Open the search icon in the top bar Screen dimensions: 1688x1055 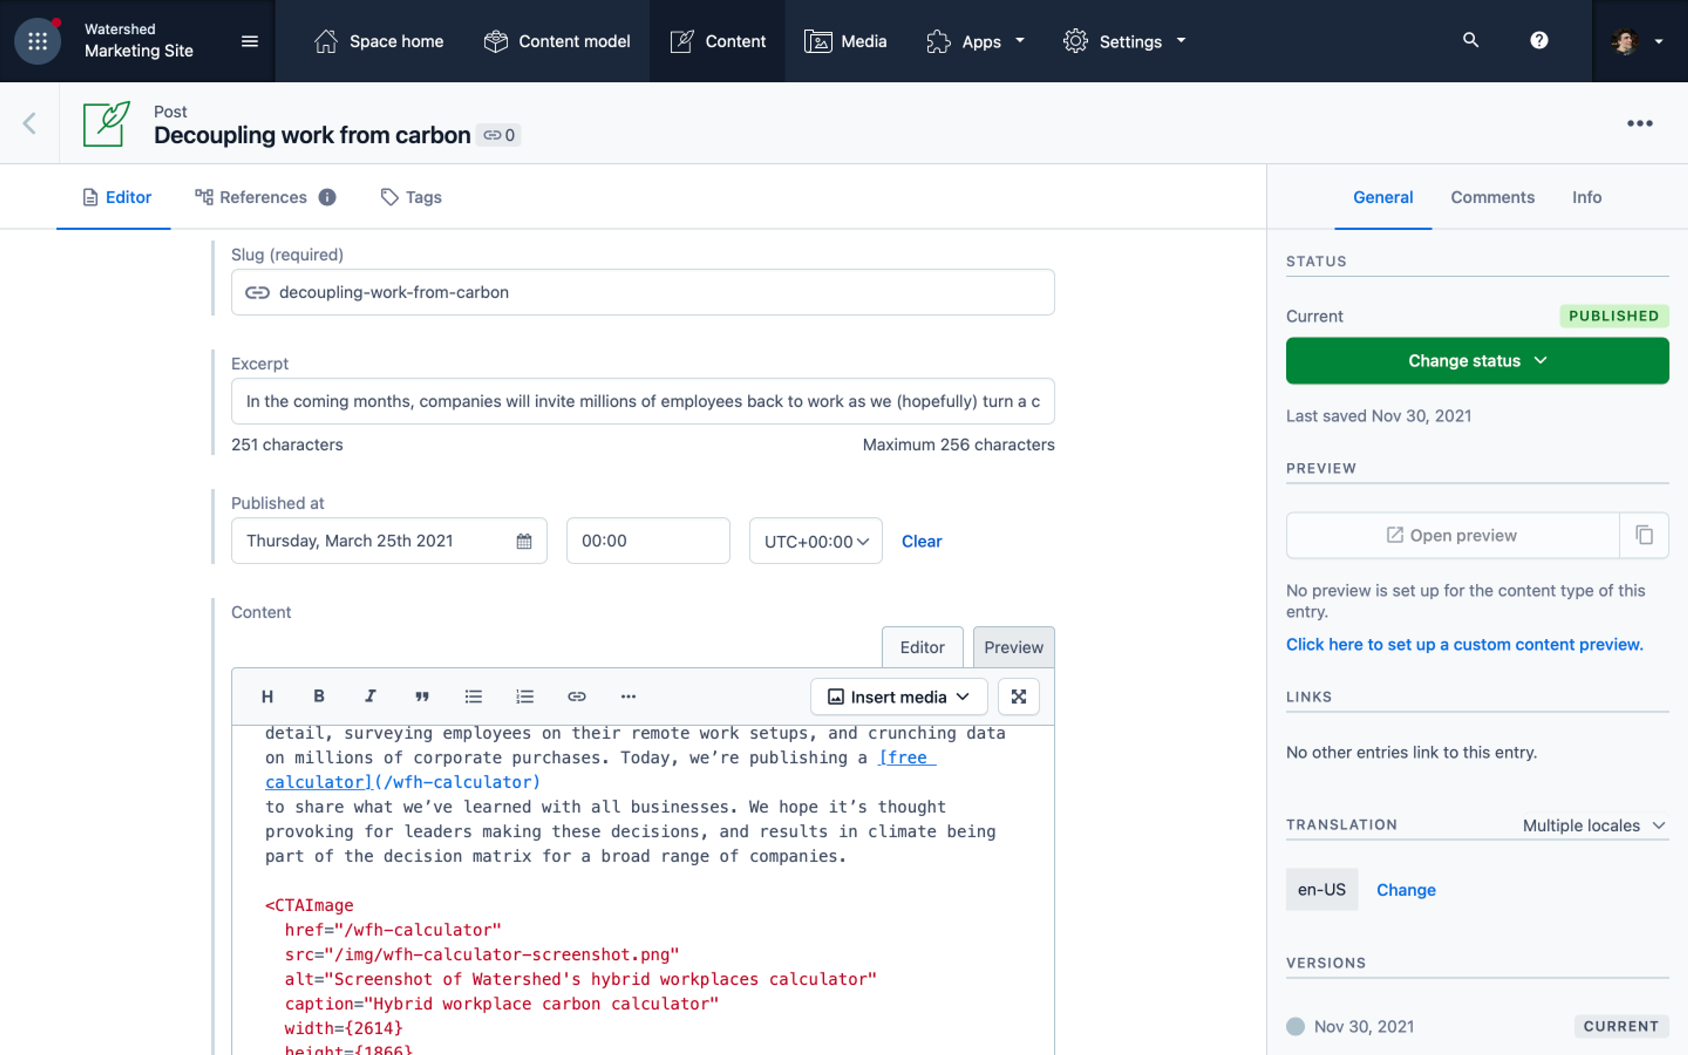pos(1470,40)
